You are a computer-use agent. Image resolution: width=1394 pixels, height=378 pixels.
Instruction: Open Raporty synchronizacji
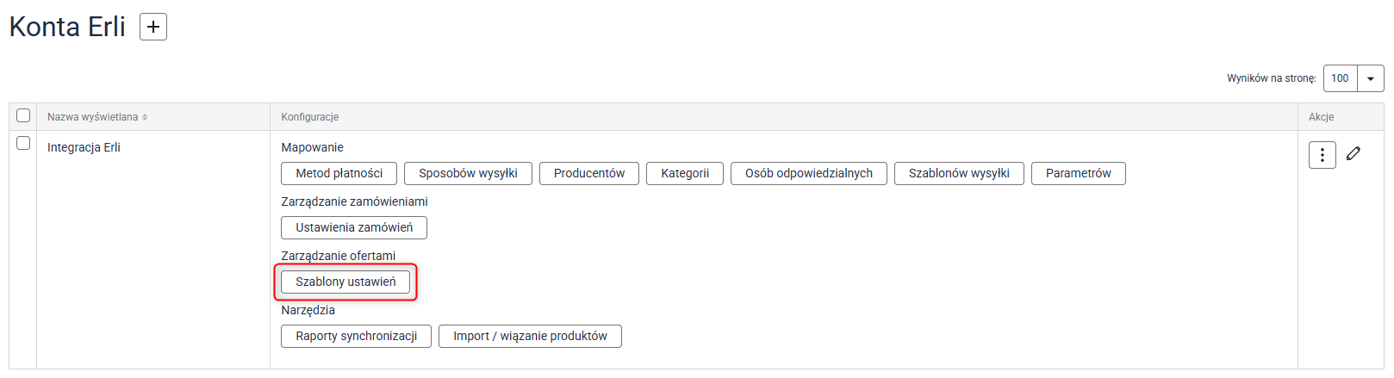pyautogui.click(x=356, y=336)
